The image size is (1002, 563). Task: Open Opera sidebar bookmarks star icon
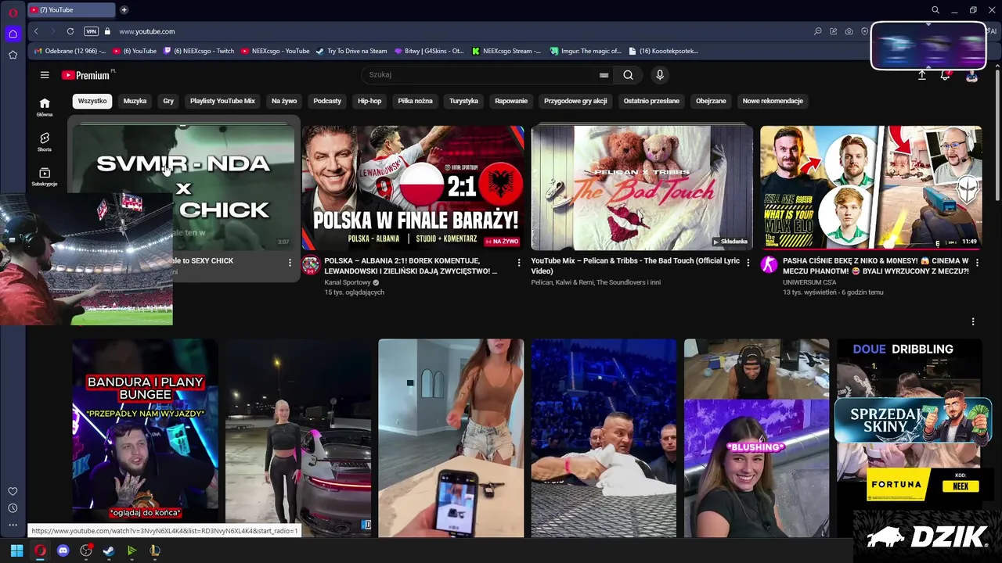(13, 55)
